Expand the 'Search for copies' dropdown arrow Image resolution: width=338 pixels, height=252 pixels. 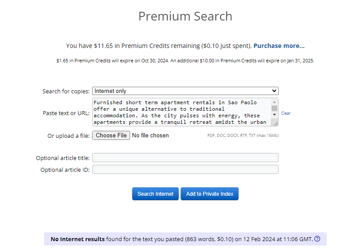coord(274,91)
